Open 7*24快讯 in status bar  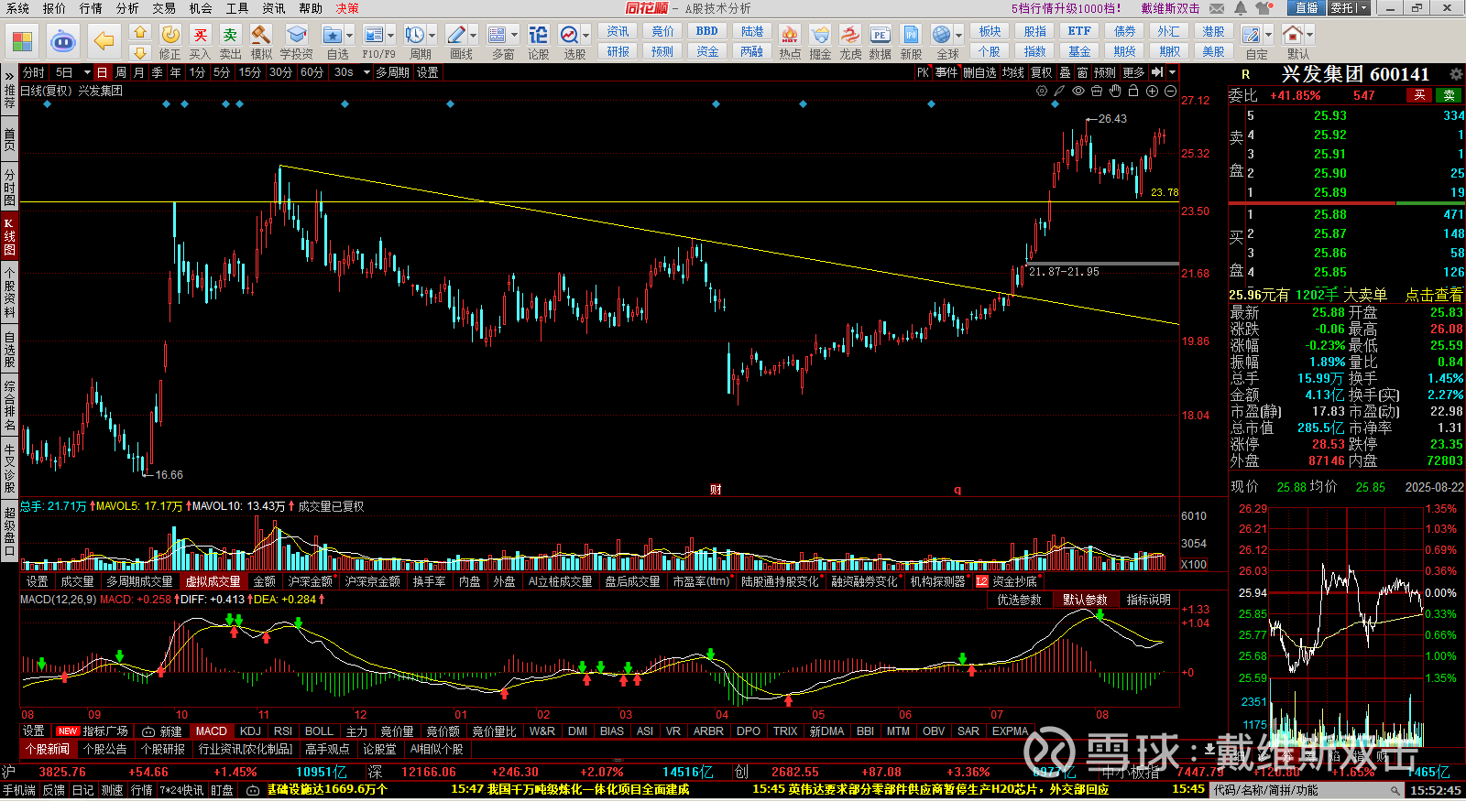click(181, 790)
